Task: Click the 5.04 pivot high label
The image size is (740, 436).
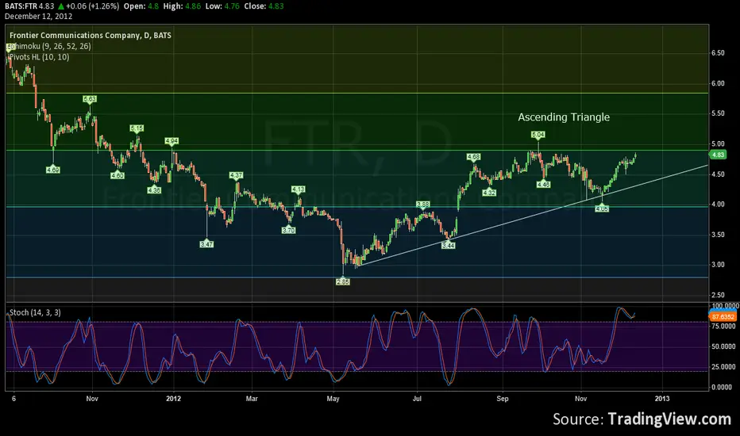Action: coord(538,135)
